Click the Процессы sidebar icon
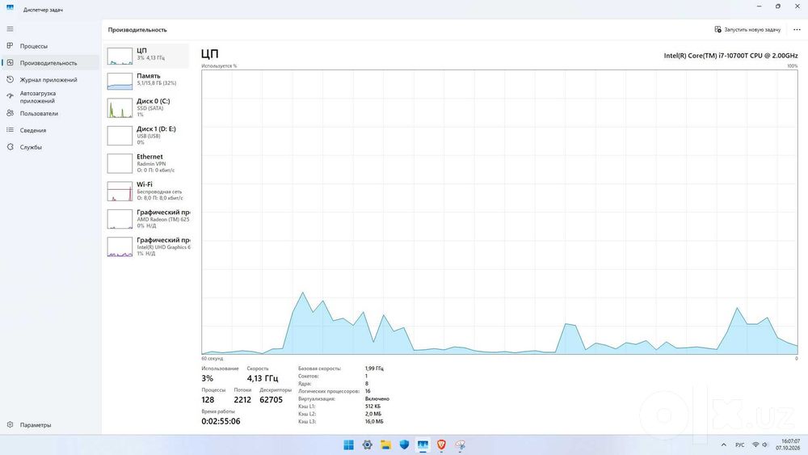This screenshot has width=808, height=455. (x=10, y=46)
